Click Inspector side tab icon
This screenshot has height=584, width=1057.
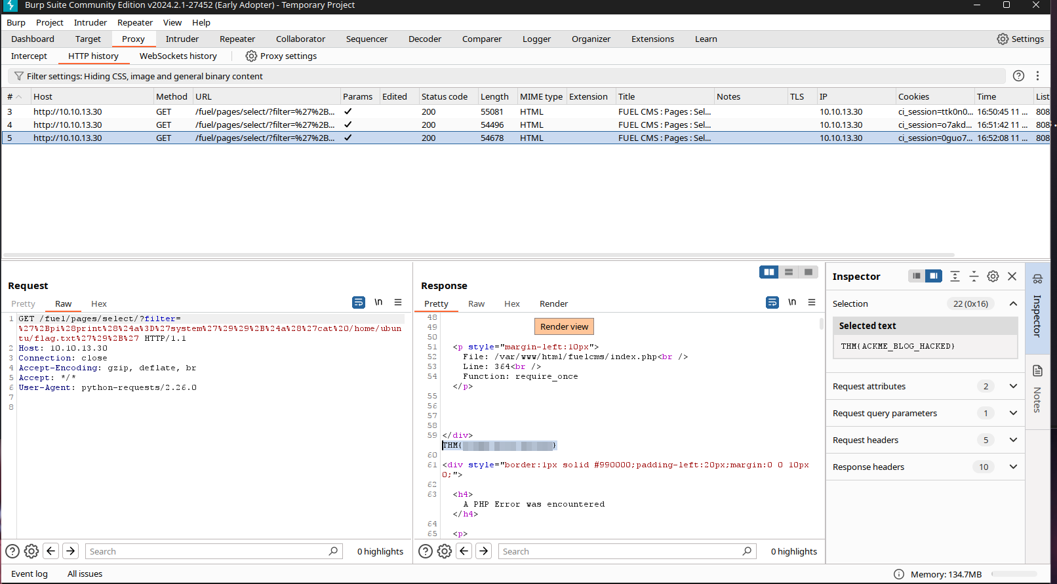pyautogui.click(x=1037, y=279)
